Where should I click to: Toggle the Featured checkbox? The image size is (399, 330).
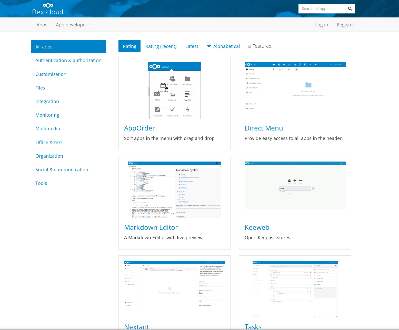click(x=249, y=46)
